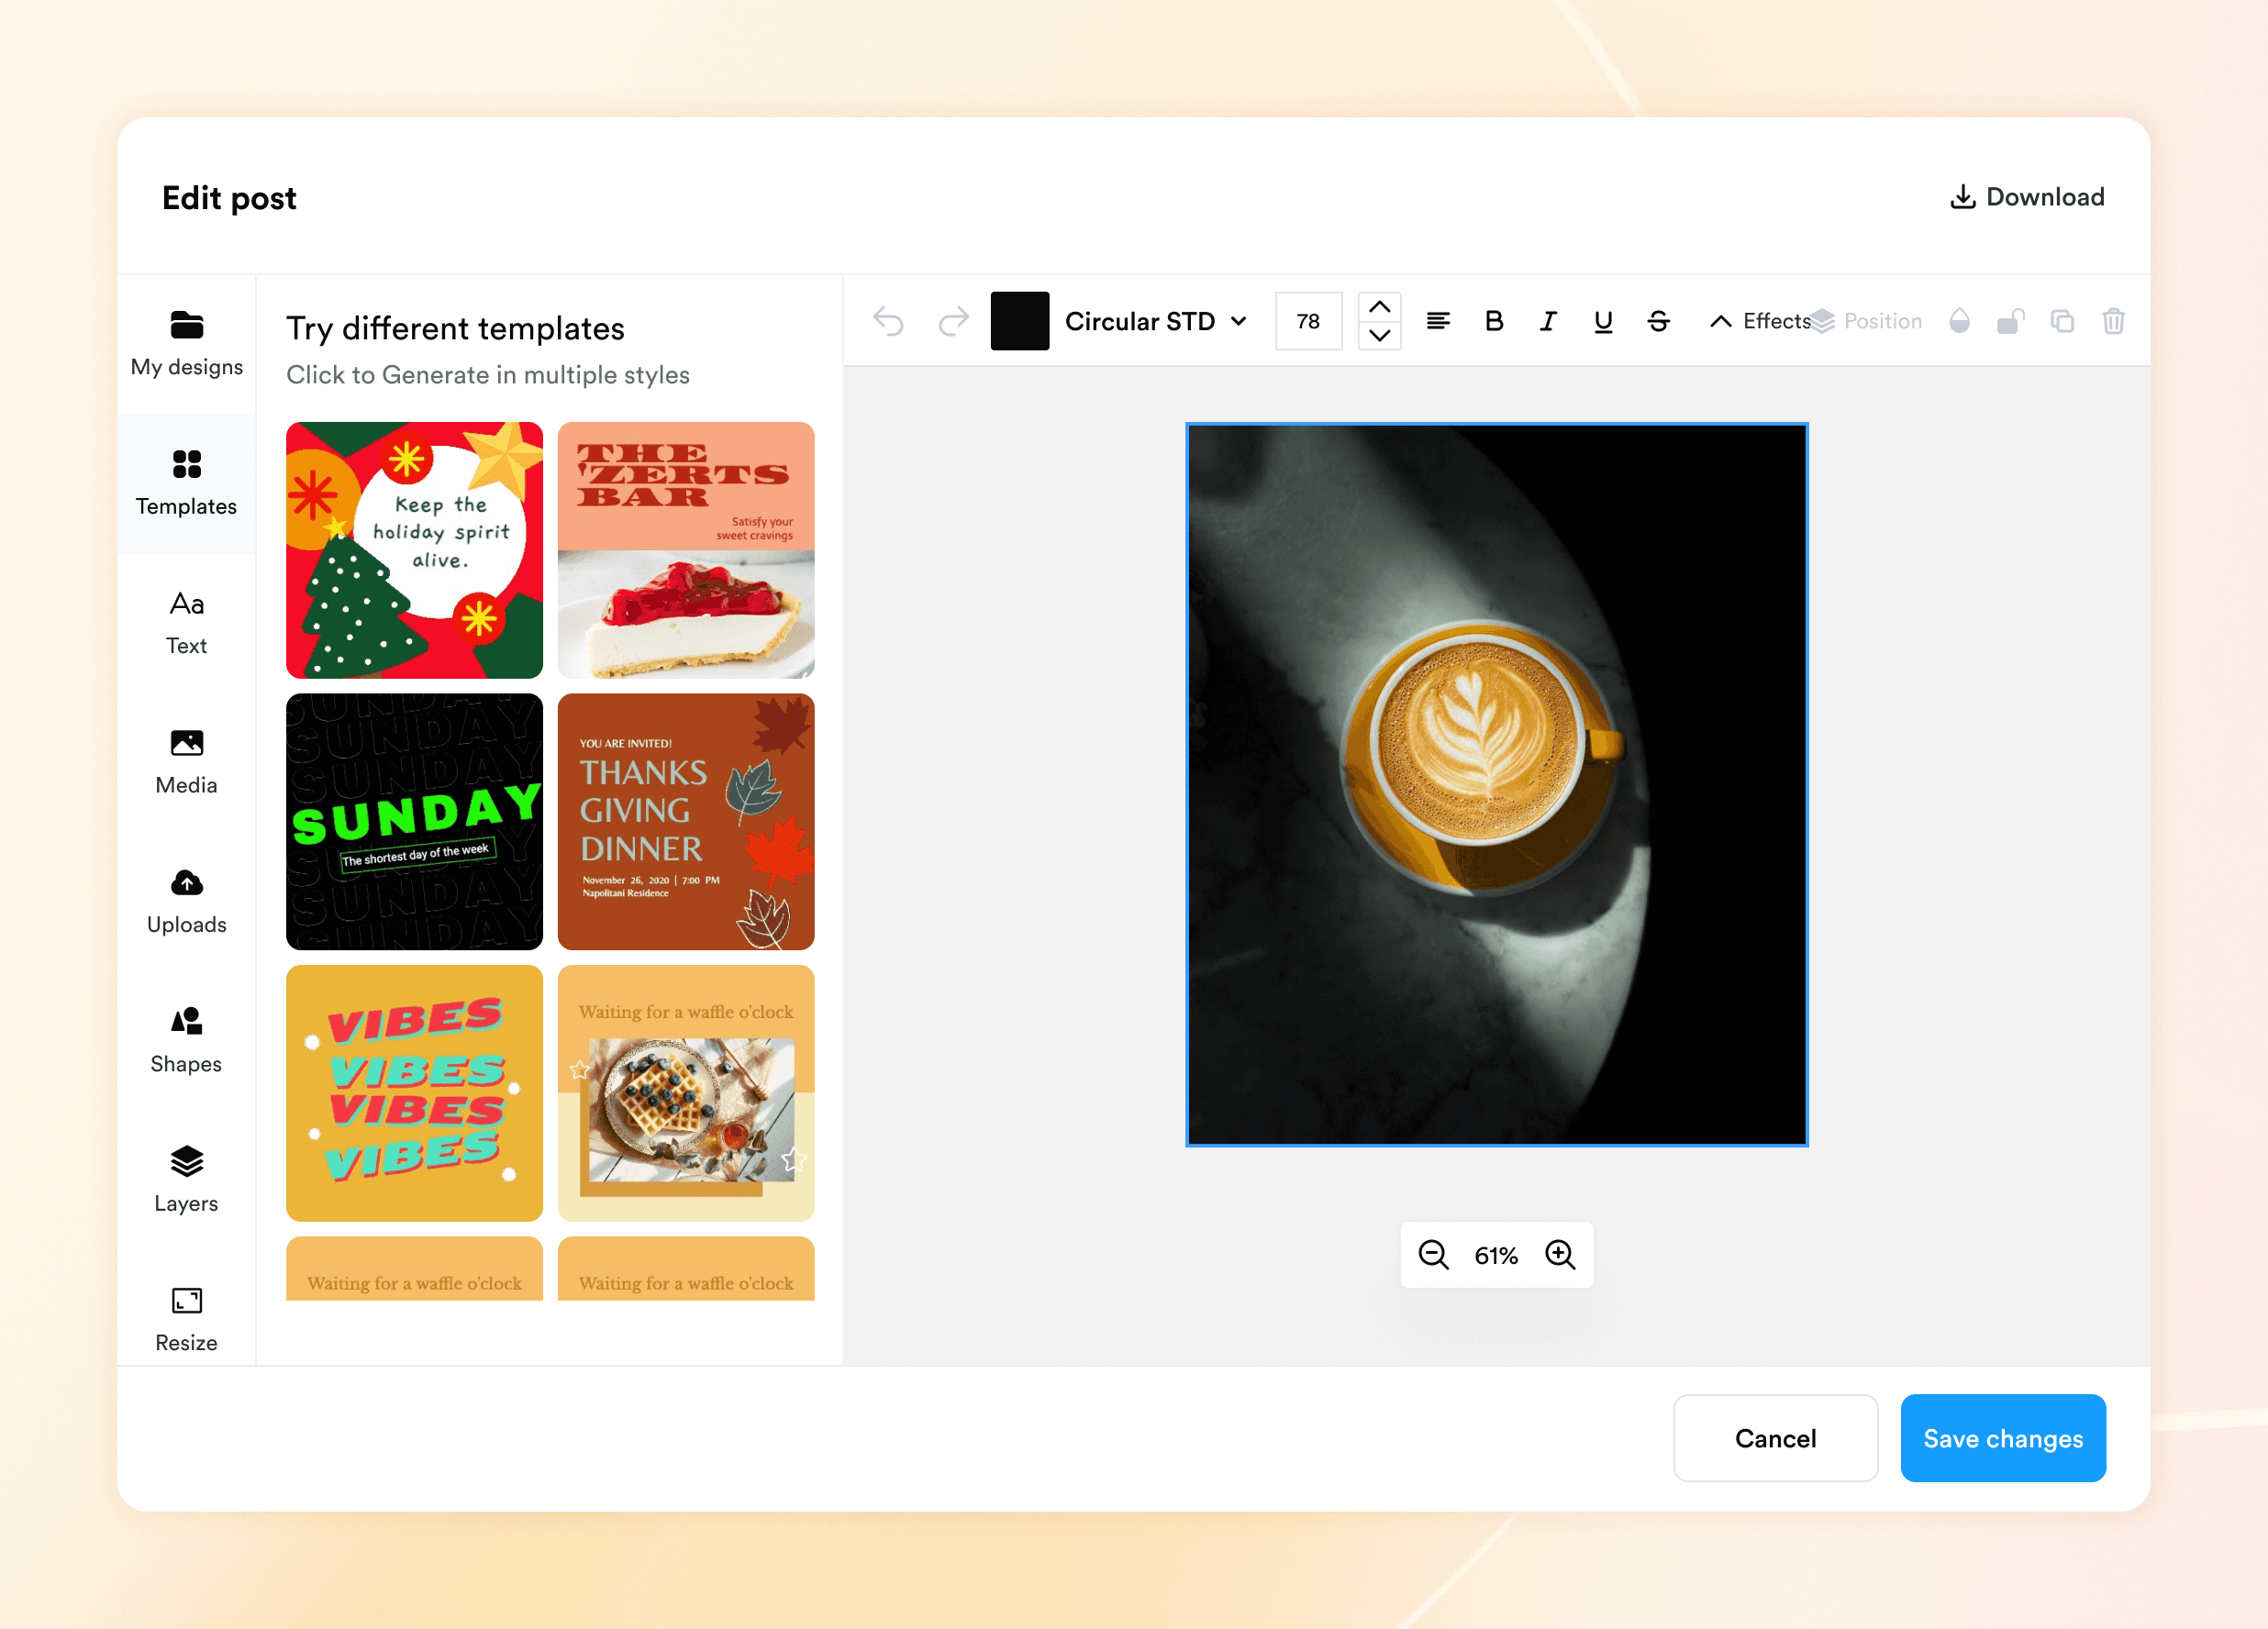Download the post
Viewport: 2268px width, 1629px height.
[x=2027, y=197]
